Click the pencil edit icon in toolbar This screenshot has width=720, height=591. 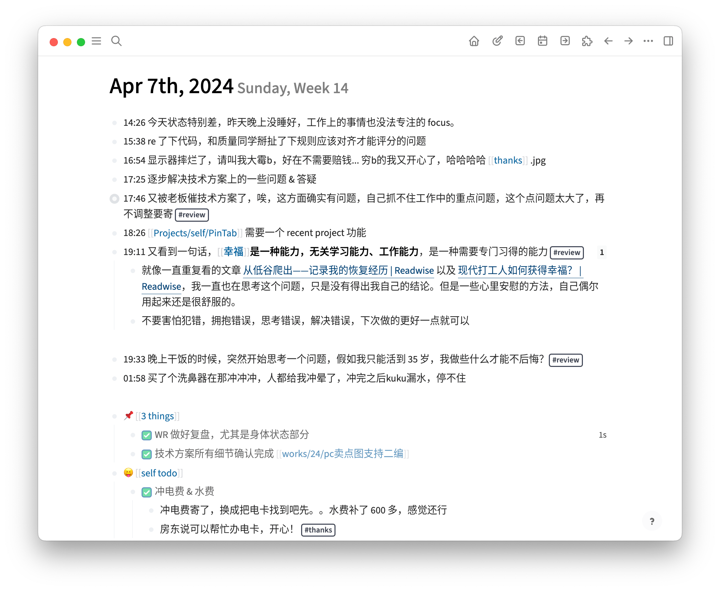(497, 41)
